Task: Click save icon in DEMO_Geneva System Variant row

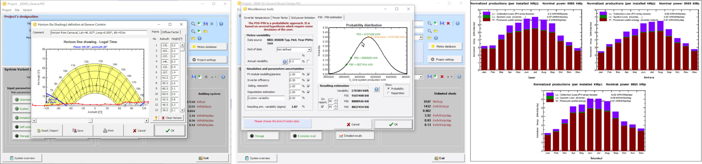Action: point(194,77)
